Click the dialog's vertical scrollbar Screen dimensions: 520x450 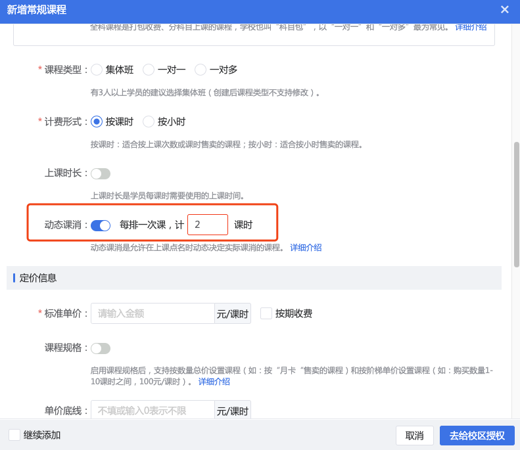(516, 204)
